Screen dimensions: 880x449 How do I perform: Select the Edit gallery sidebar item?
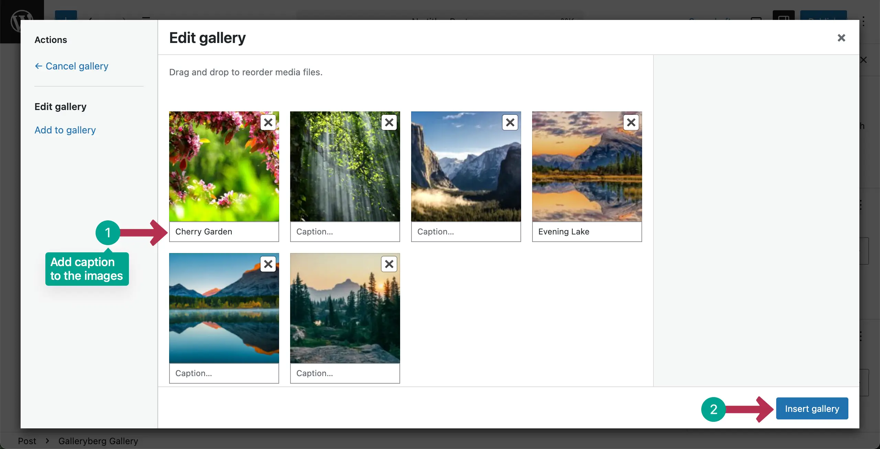point(60,107)
